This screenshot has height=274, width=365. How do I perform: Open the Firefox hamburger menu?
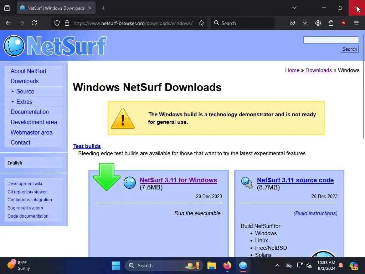coord(356,22)
